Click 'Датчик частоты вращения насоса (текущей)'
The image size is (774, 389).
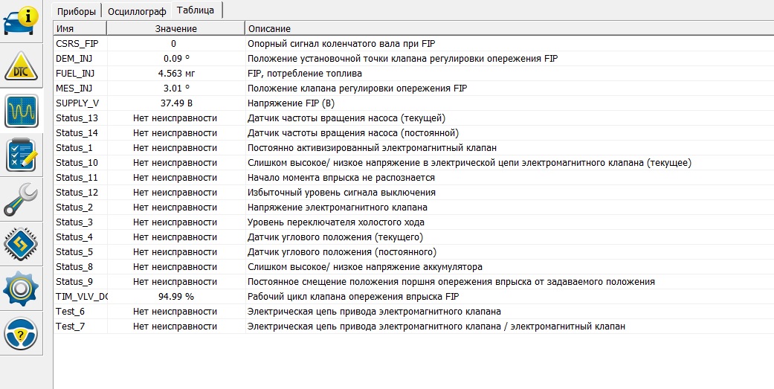tap(347, 118)
